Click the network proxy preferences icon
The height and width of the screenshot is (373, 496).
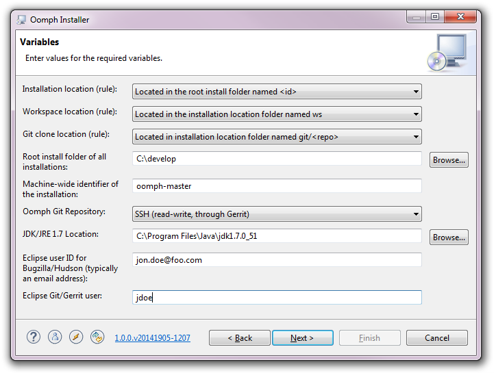point(76,337)
